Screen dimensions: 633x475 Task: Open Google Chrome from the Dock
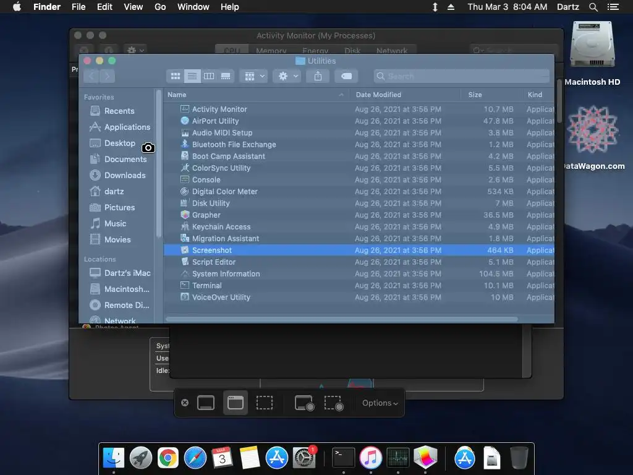(x=168, y=458)
